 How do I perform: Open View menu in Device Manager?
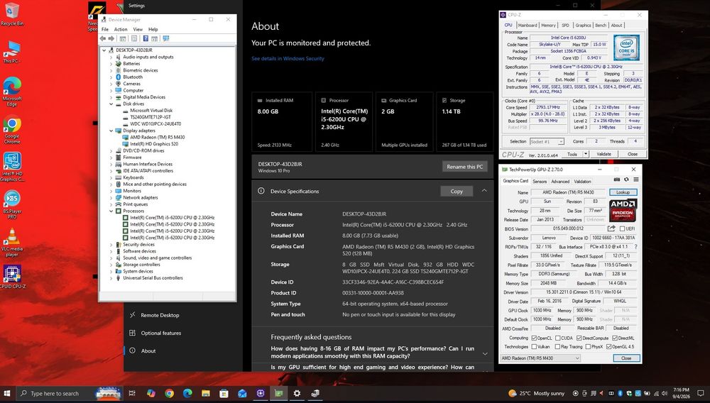click(138, 29)
